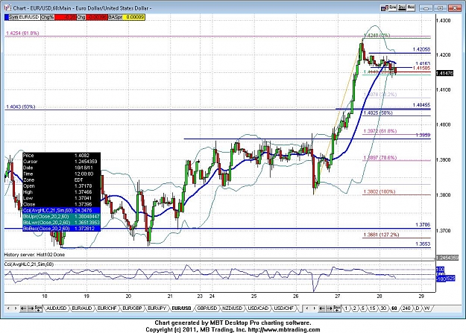
Task: Click the 1.3653 support line label
Action: click(423, 244)
